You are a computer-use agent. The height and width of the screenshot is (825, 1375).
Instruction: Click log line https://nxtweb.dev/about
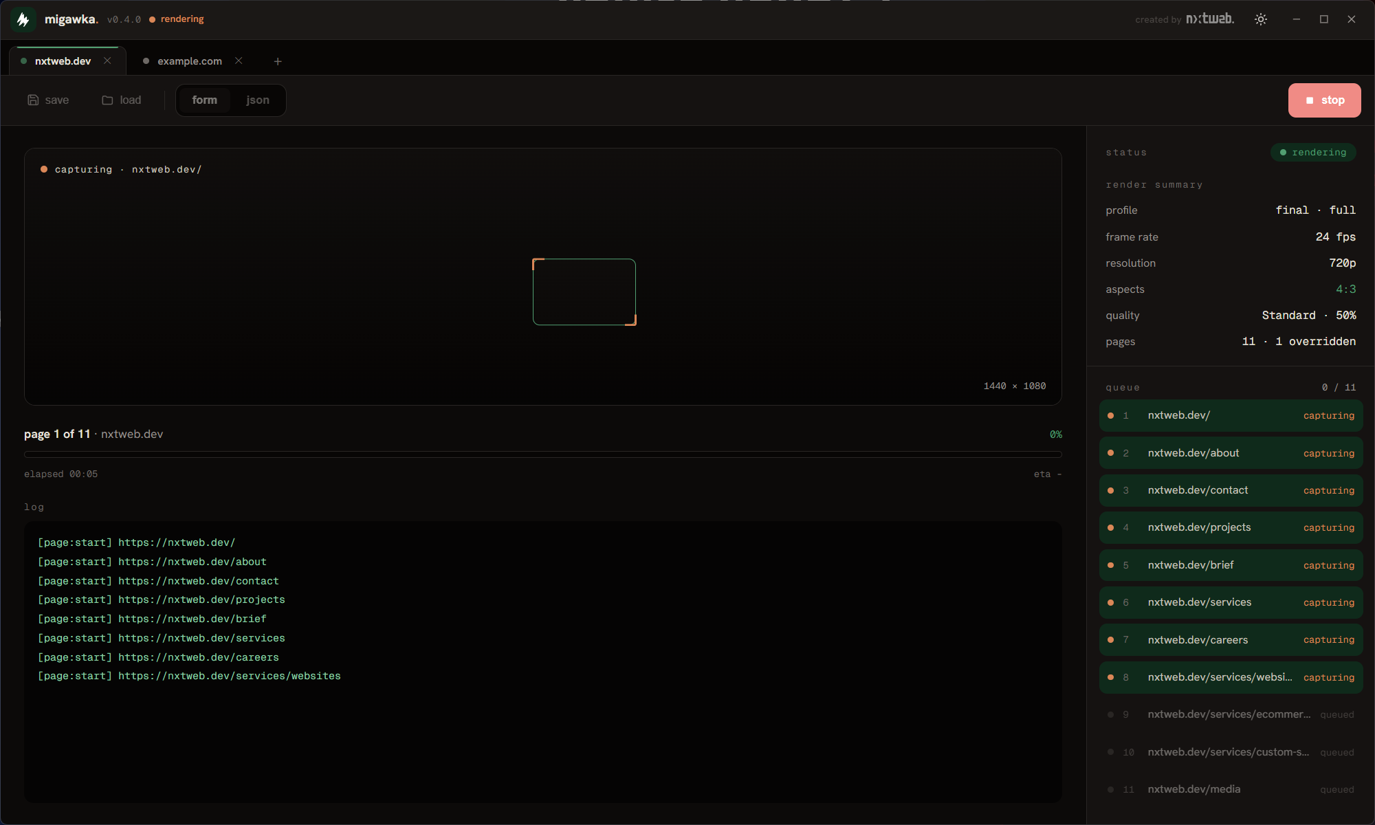[152, 562]
